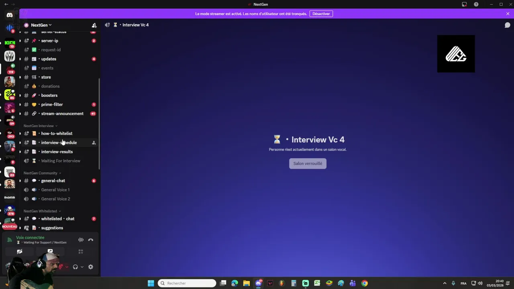This screenshot has width=514, height=289.
Task: Click the help question mark icon in title bar
Action: [x=476, y=4]
